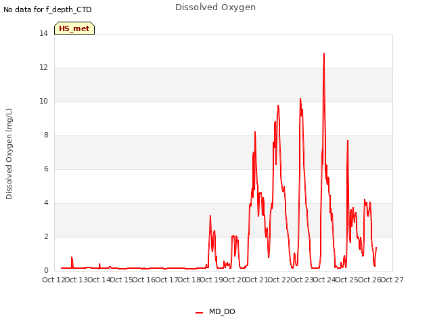Click the Oct 27 x-axis label
The height and width of the screenshot is (325, 433).
pyautogui.click(x=392, y=280)
